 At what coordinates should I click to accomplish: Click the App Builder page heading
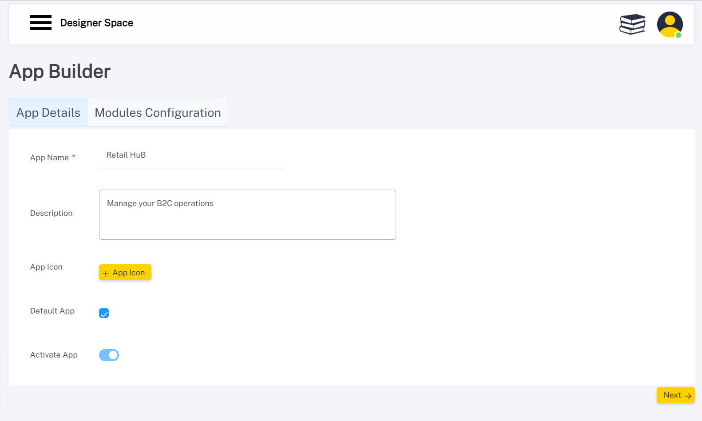tap(60, 71)
